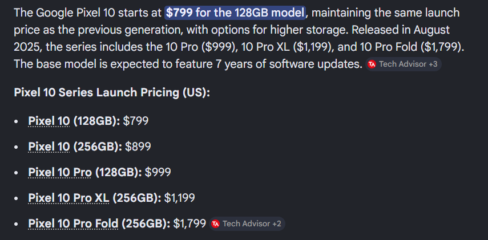Click the "Pixel 10 Series Launch Pricing (US)" heading

112,92
